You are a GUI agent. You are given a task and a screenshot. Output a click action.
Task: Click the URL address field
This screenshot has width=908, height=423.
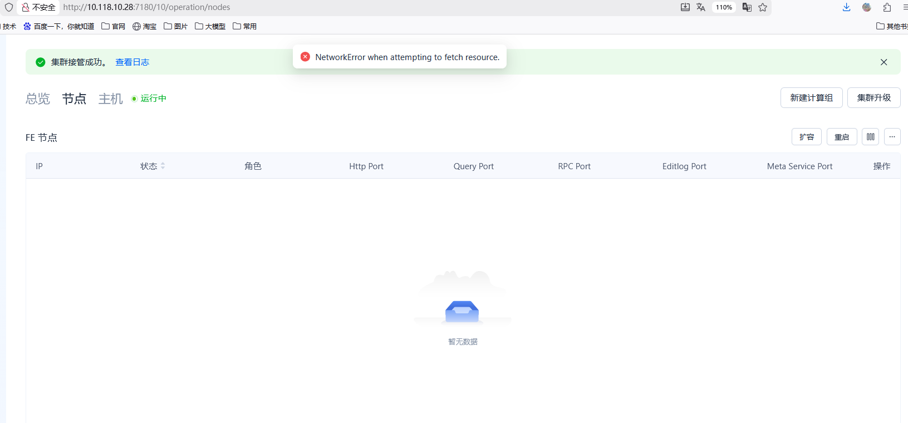tap(334, 7)
